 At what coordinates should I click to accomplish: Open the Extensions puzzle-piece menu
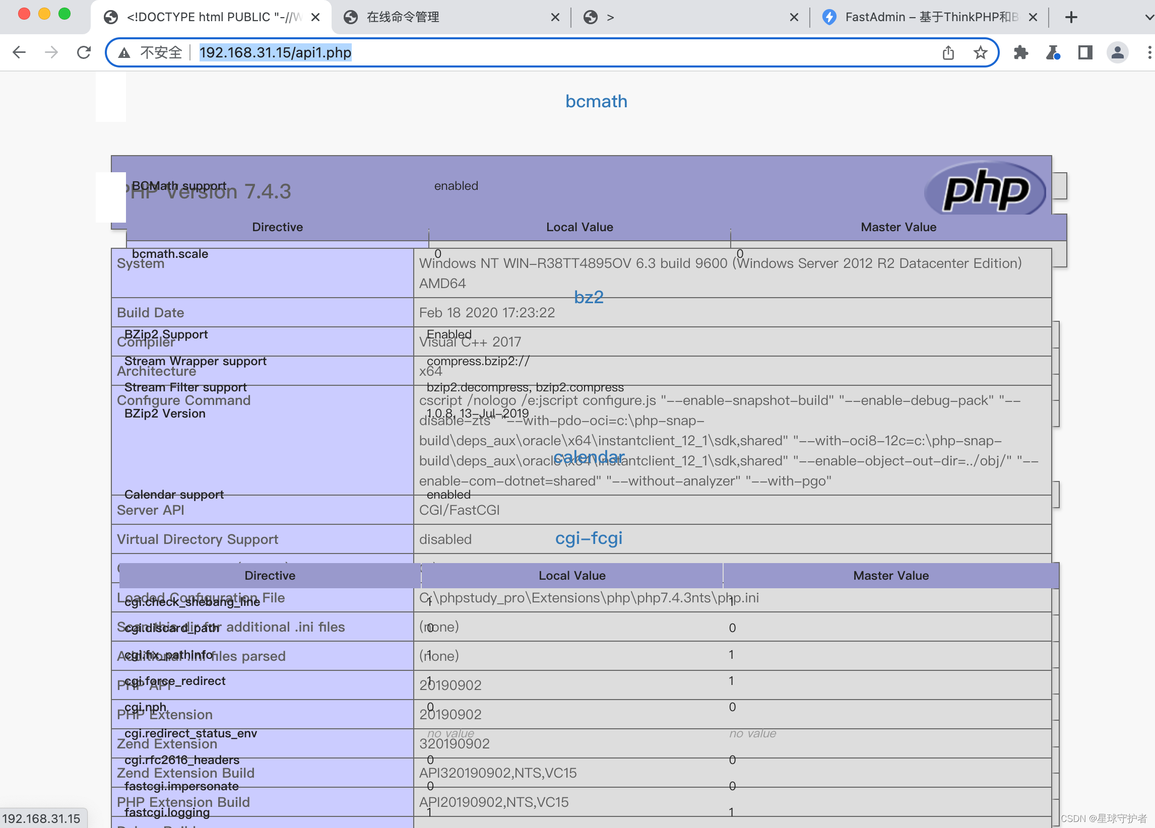[1021, 52]
